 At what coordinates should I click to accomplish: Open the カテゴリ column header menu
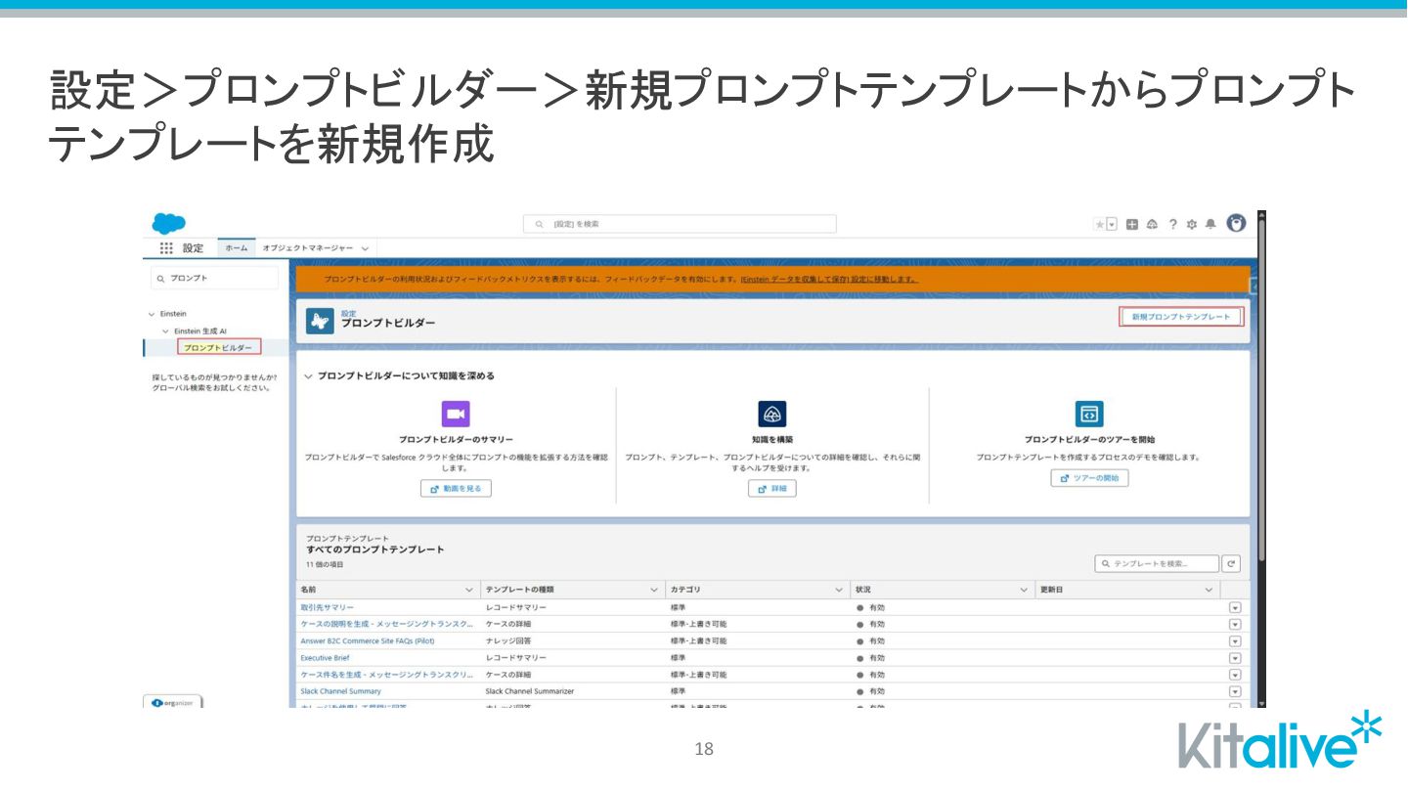(x=839, y=590)
